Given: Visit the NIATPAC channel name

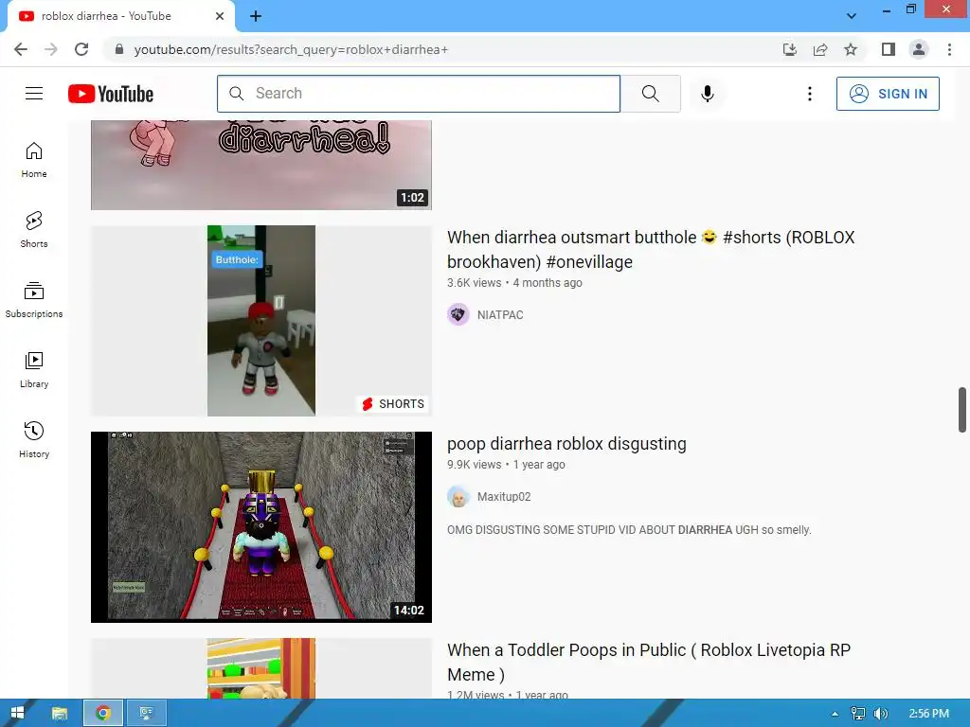Looking at the screenshot, I should coord(500,314).
